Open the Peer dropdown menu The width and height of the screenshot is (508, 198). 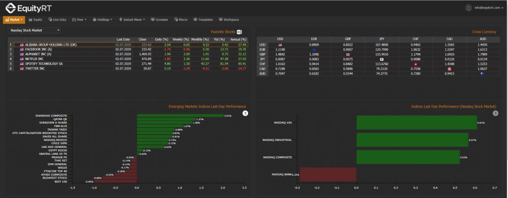point(79,20)
